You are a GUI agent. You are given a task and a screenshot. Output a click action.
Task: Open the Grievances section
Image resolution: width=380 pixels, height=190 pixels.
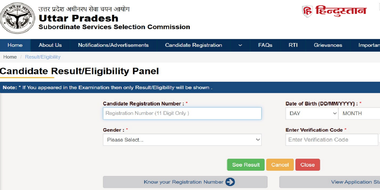pyautogui.click(x=327, y=45)
